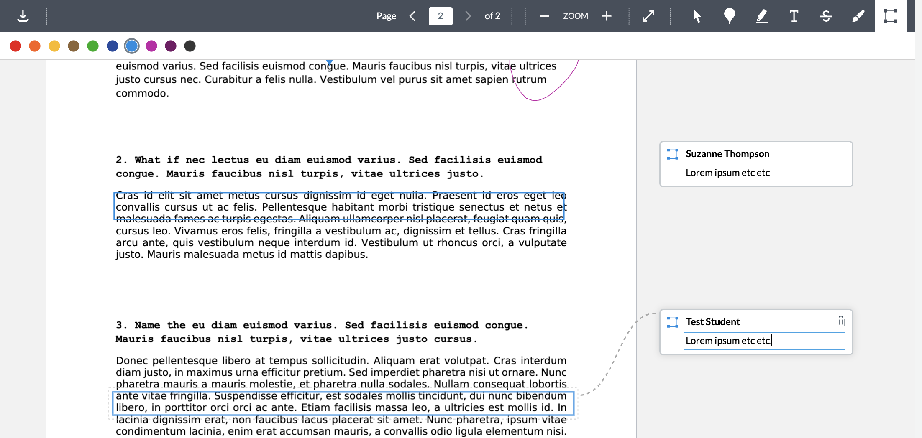Choose the dark purple color swatch
Image resolution: width=922 pixels, height=438 pixels.
click(x=171, y=46)
